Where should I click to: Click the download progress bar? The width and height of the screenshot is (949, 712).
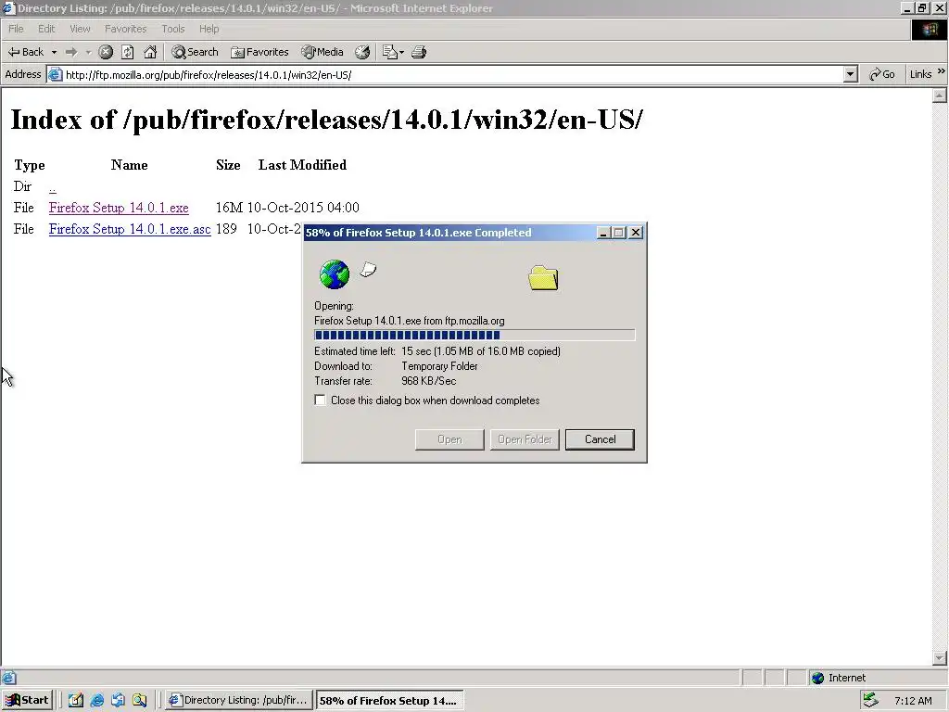[474, 335]
